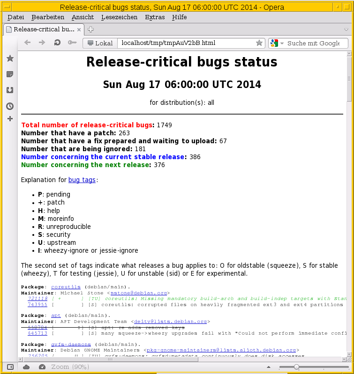354x374 pixels.
Task: Toggle the sidebar panel button in status bar
Action: pyautogui.click(x=10, y=367)
